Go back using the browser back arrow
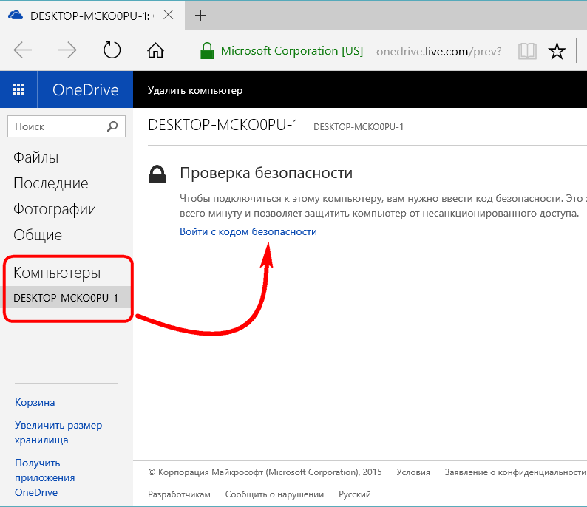Viewport: 587px width, 507px height. point(23,50)
